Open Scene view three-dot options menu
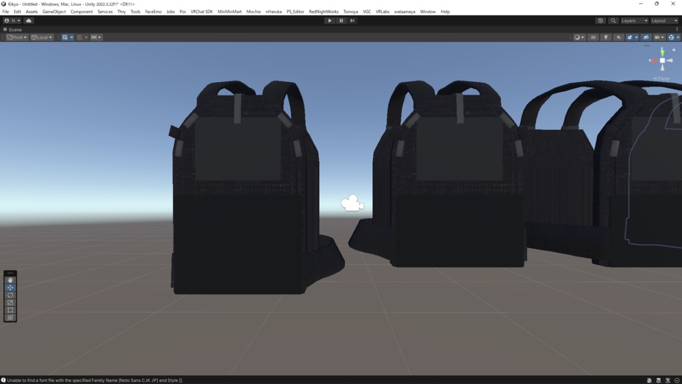 point(677,29)
